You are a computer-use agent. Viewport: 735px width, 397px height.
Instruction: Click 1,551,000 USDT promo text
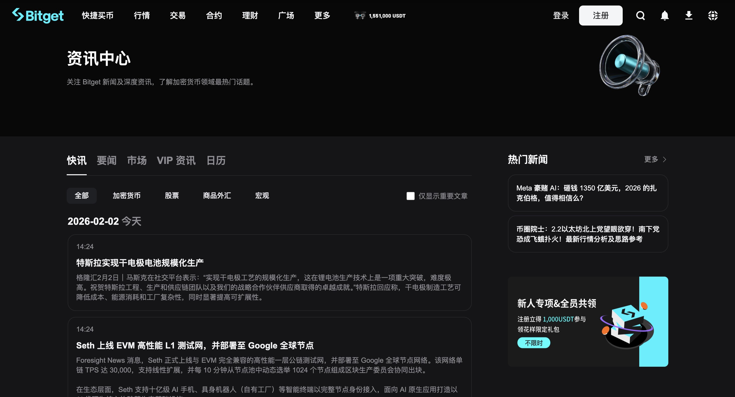[x=387, y=16]
